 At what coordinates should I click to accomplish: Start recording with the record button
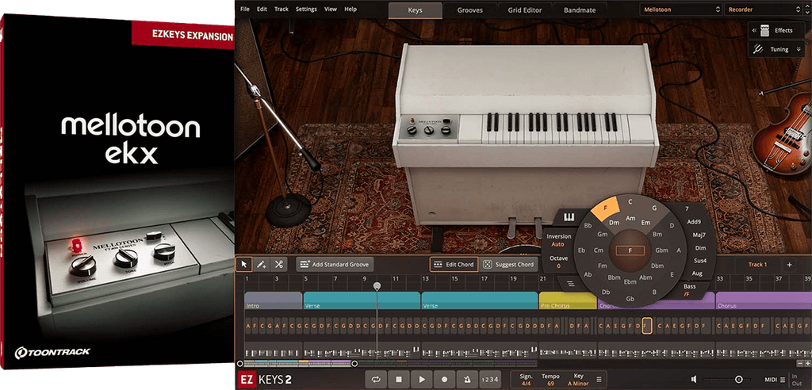[x=444, y=379]
